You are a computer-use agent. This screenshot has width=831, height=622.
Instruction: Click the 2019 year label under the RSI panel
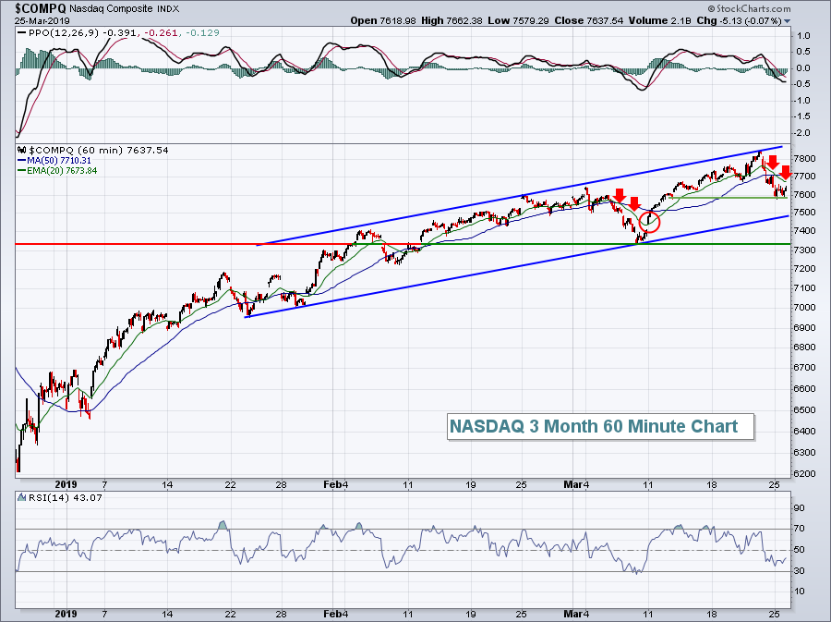tap(66, 614)
